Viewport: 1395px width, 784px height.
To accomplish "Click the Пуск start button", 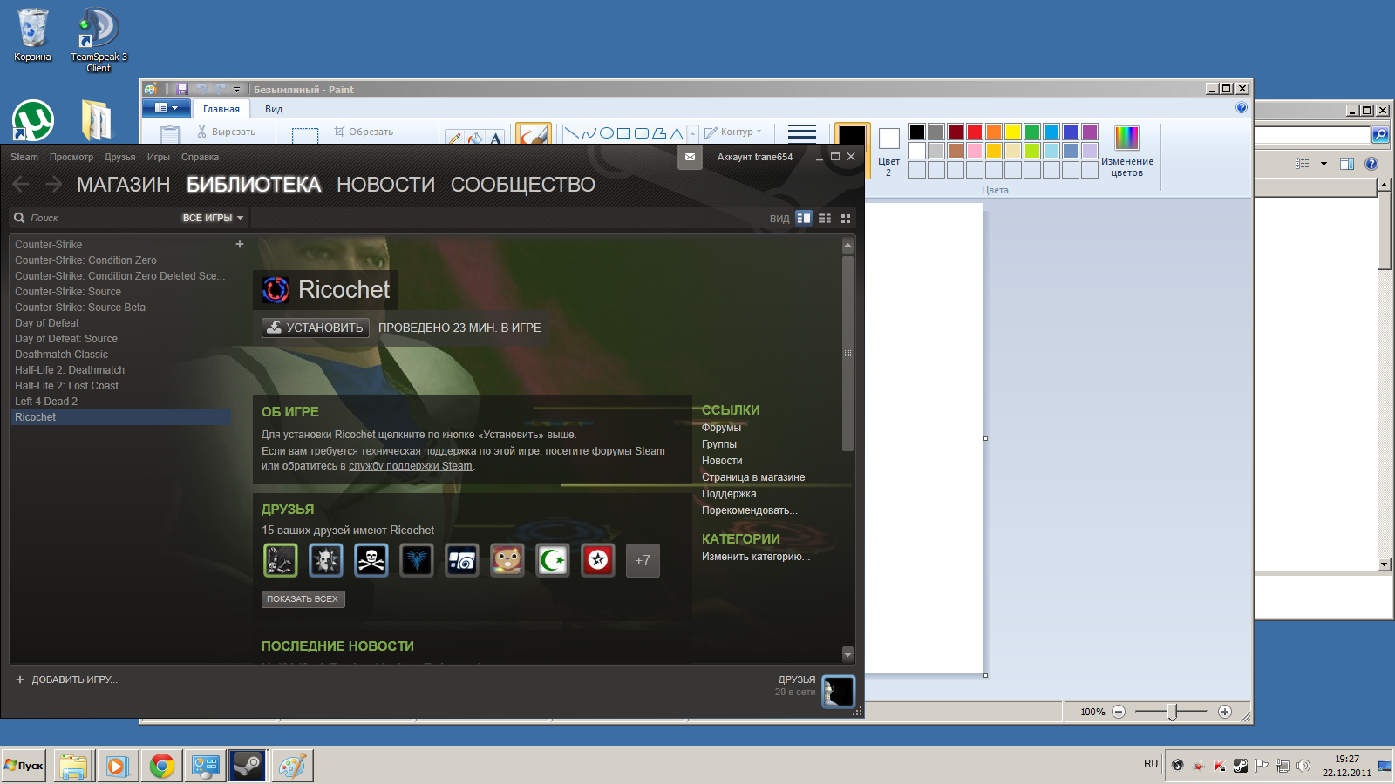I will click(24, 766).
